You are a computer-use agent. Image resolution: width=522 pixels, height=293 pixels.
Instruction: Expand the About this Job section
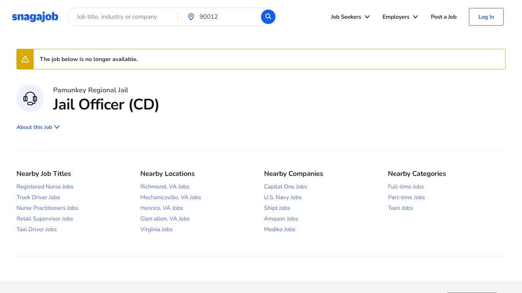(38, 127)
